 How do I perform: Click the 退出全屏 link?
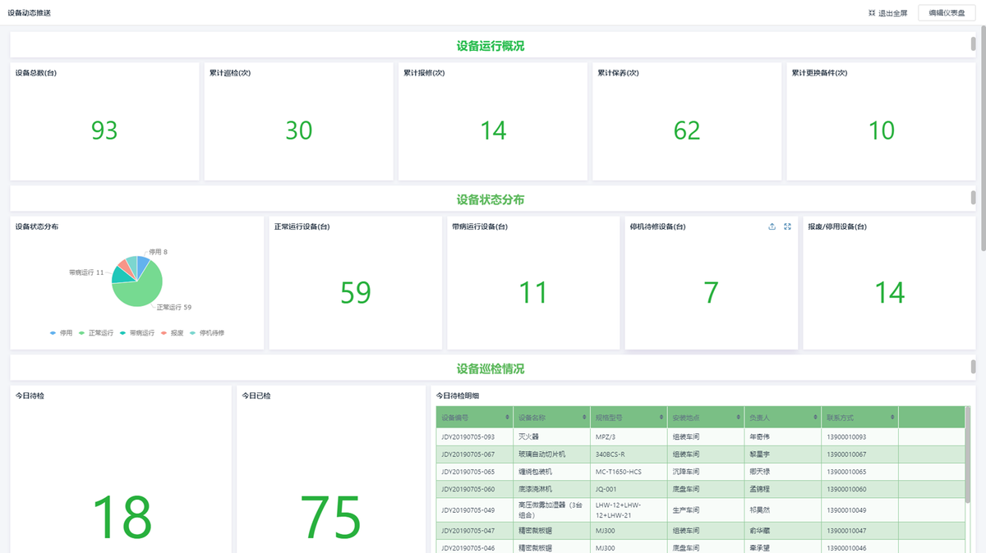click(x=892, y=13)
